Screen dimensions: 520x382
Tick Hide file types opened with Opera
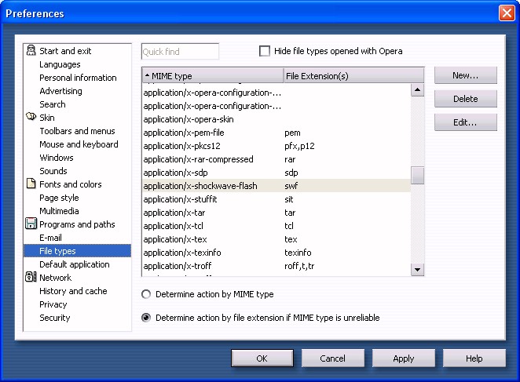click(x=264, y=51)
